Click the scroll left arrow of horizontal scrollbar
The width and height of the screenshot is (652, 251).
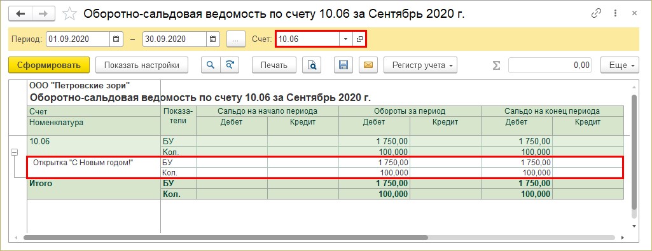pyautogui.click(x=16, y=238)
